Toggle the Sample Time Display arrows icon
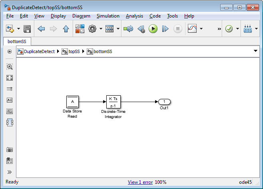The height and width of the screenshot is (189, 263). [x=10, y=89]
